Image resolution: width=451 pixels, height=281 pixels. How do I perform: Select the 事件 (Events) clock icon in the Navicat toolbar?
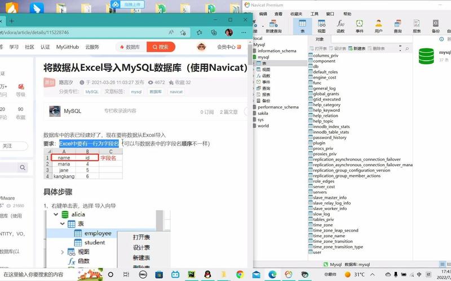tap(360, 26)
